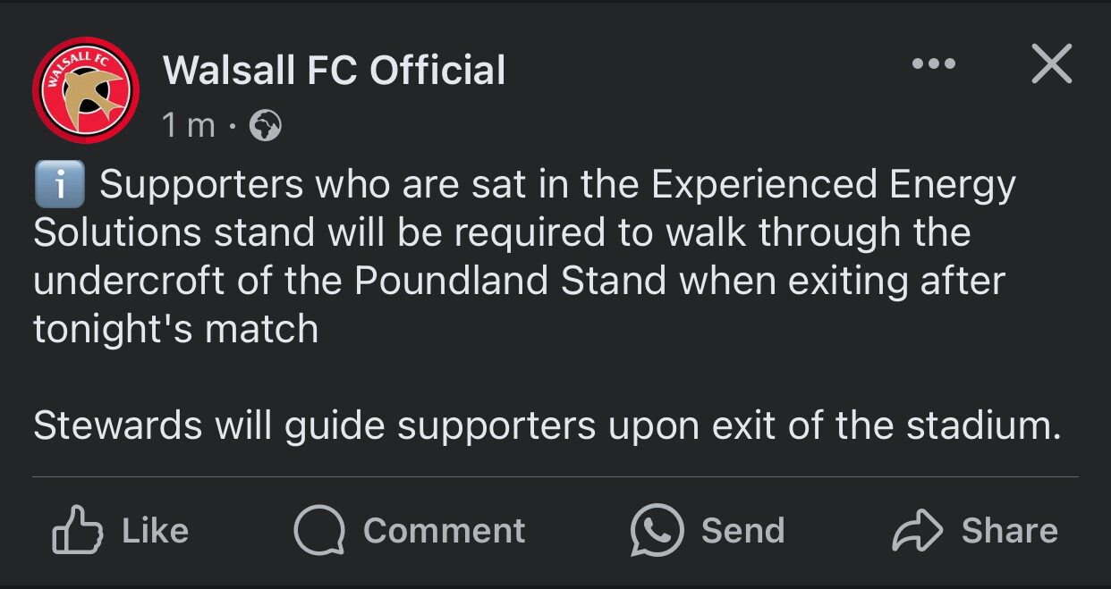Click the blue information emoji icon

point(59,185)
